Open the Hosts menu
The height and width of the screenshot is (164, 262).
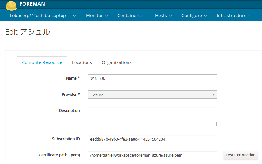(163, 16)
